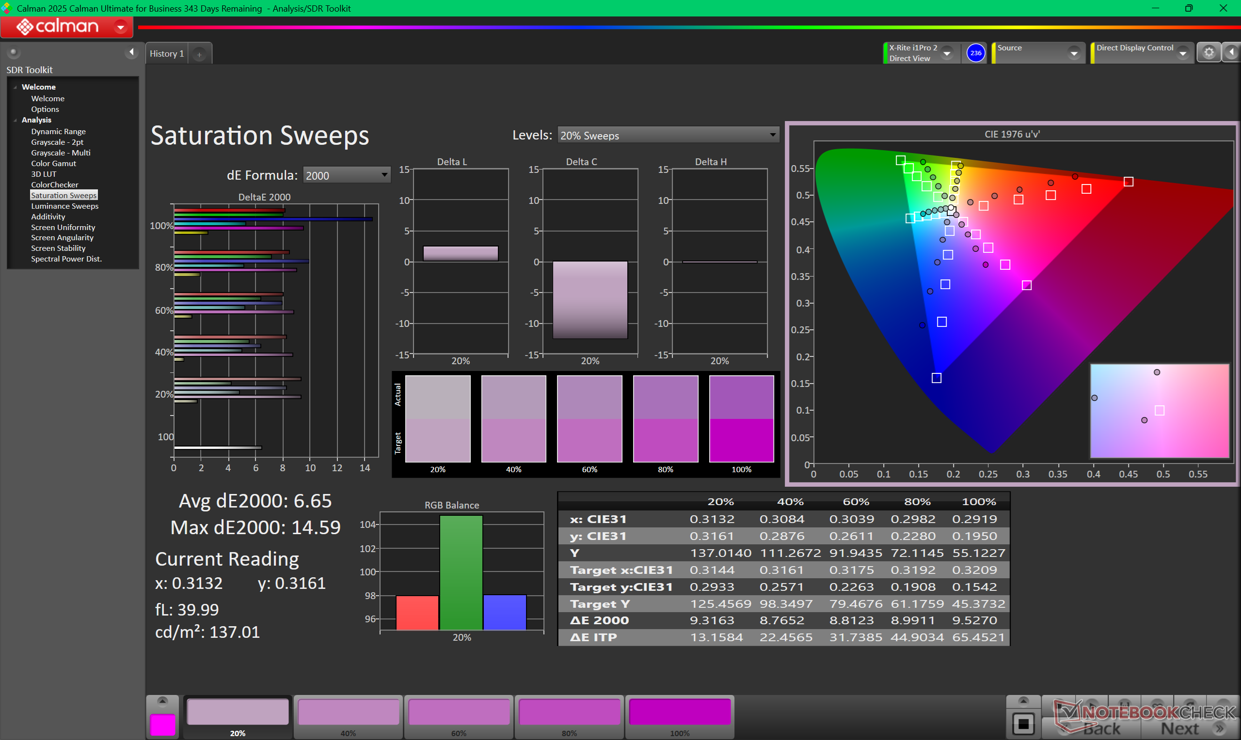The height and width of the screenshot is (740, 1241).
Task: Click the blue 236 meter indicator
Action: pos(975,53)
